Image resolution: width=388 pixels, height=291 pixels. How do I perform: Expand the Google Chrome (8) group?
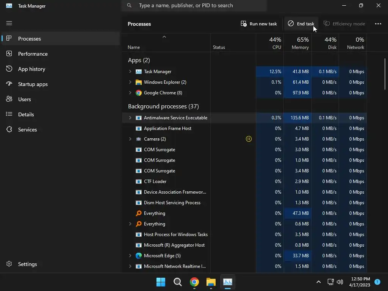[130, 93]
